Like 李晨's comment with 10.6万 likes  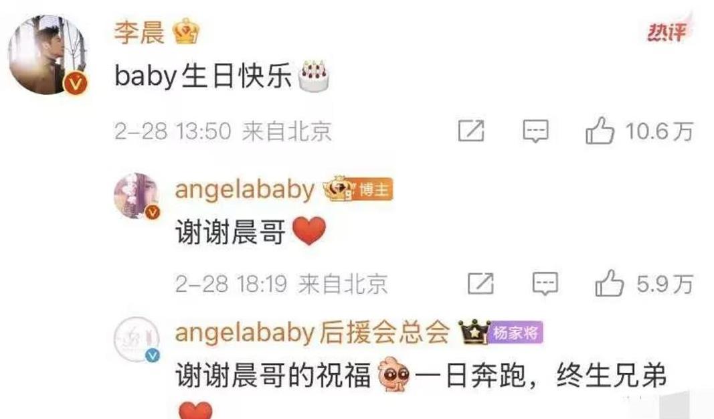[600, 131]
